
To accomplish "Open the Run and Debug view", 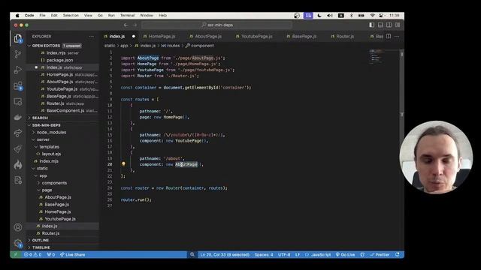I will click(18, 70).
